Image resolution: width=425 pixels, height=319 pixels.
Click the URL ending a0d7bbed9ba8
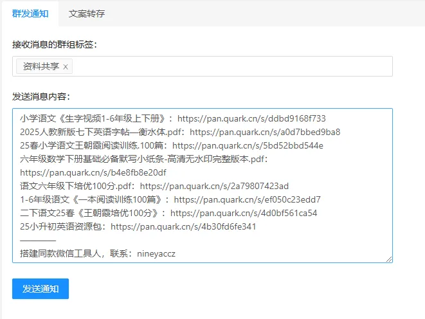click(265, 132)
